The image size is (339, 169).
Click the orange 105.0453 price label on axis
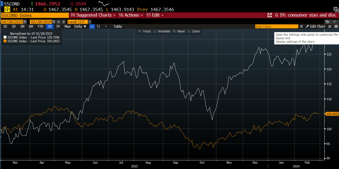click(332, 114)
